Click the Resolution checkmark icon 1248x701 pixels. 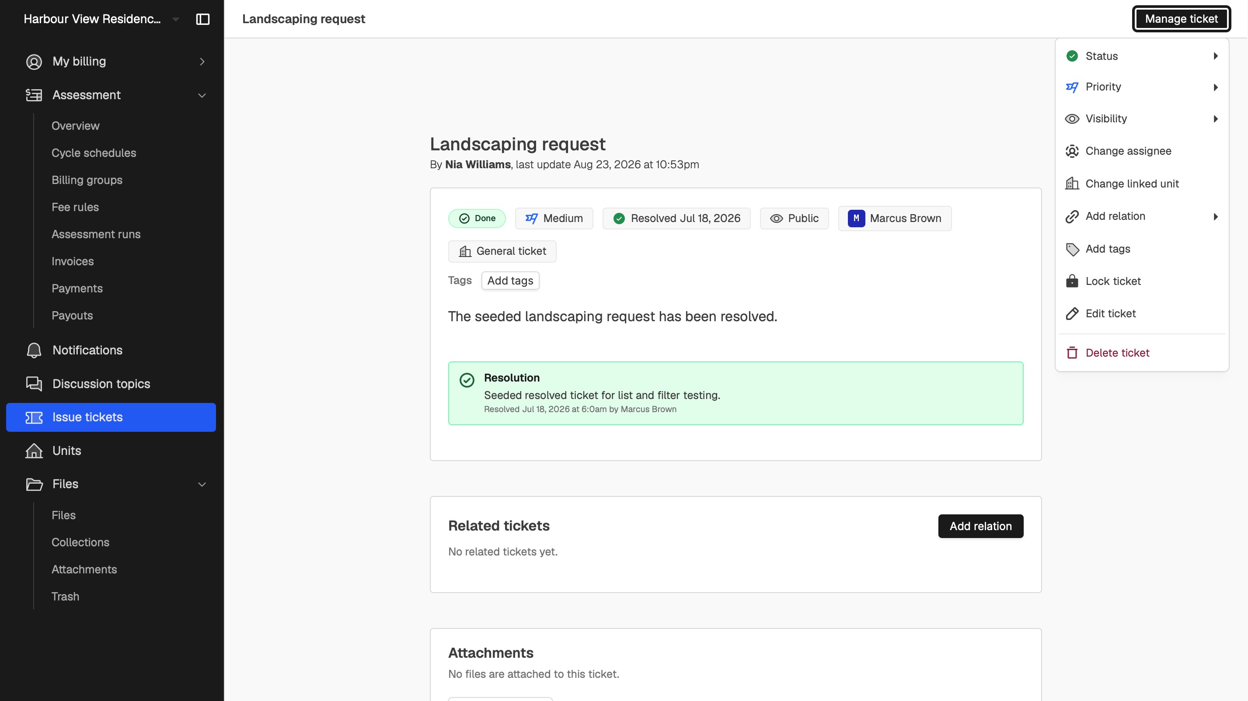(x=467, y=380)
